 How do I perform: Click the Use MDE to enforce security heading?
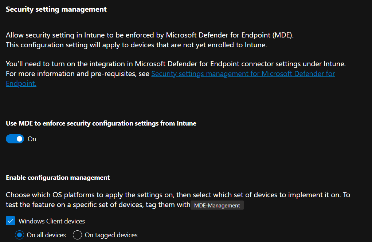pos(101,123)
